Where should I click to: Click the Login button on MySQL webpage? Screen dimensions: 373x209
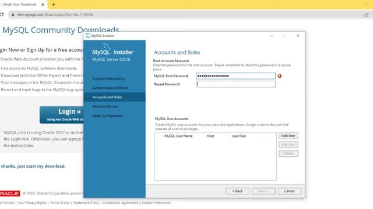click(x=61, y=115)
